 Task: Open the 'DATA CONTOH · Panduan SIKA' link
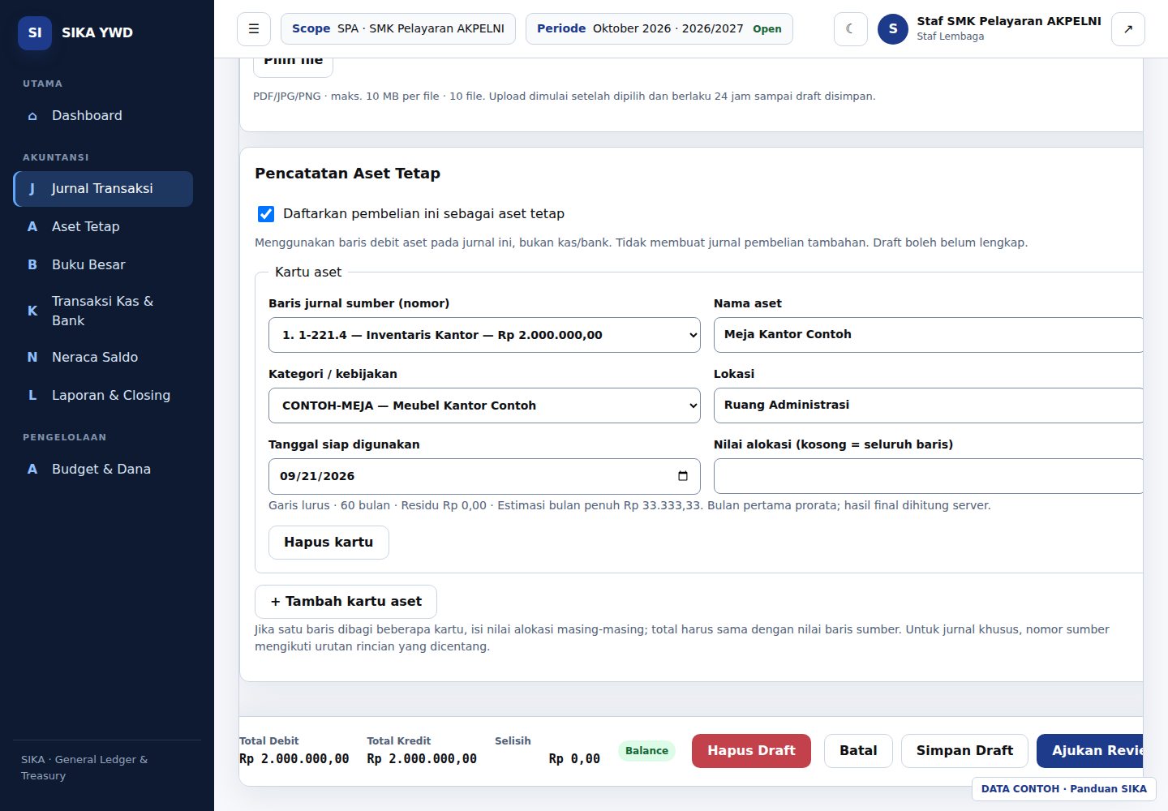[1064, 789]
